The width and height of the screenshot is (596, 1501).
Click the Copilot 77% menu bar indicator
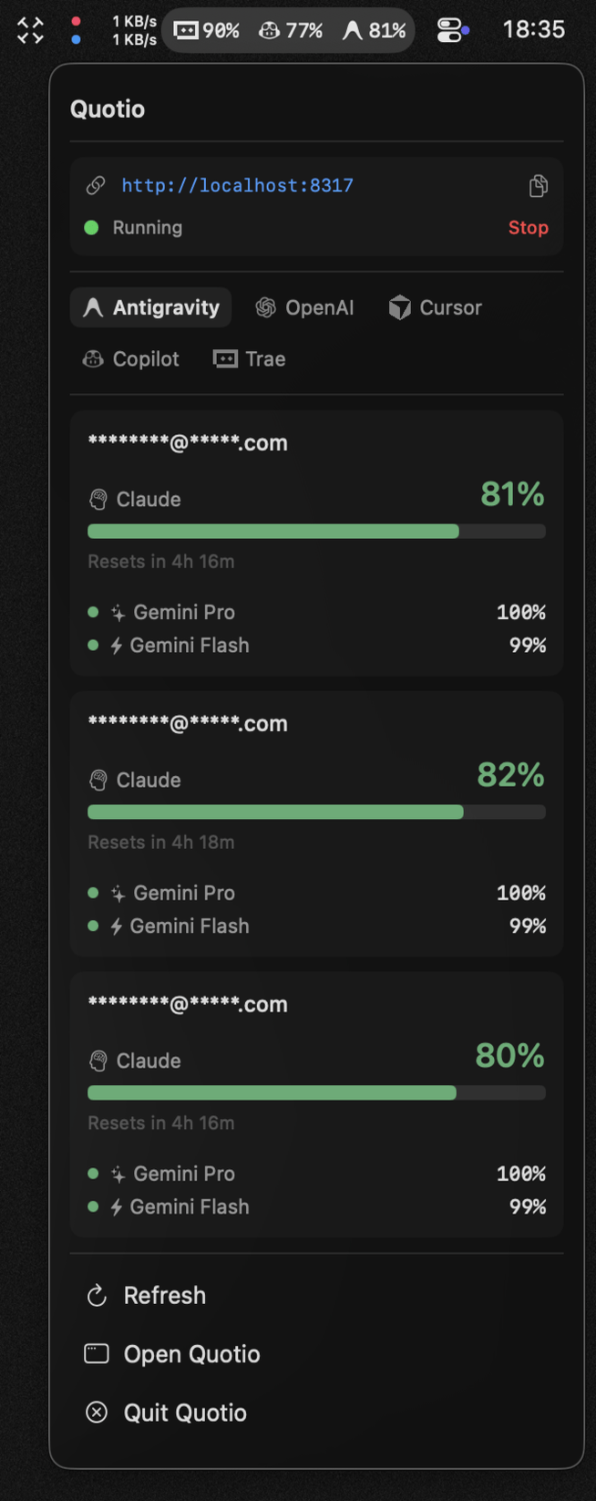click(291, 30)
